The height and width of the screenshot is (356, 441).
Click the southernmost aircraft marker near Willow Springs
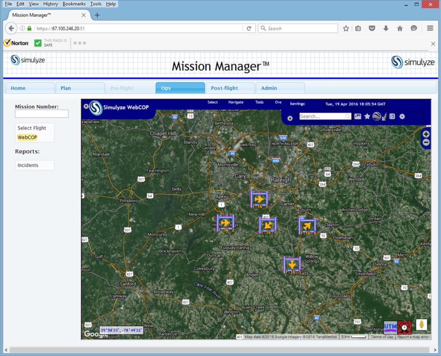(x=292, y=265)
